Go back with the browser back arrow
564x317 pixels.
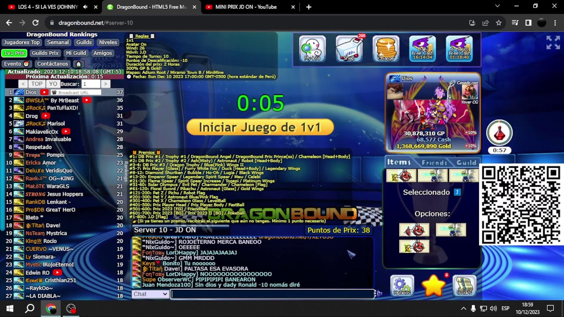click(x=9, y=23)
